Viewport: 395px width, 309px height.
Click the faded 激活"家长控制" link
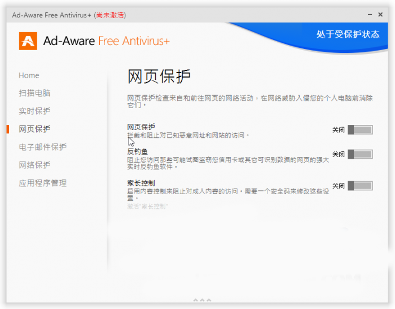(147, 207)
